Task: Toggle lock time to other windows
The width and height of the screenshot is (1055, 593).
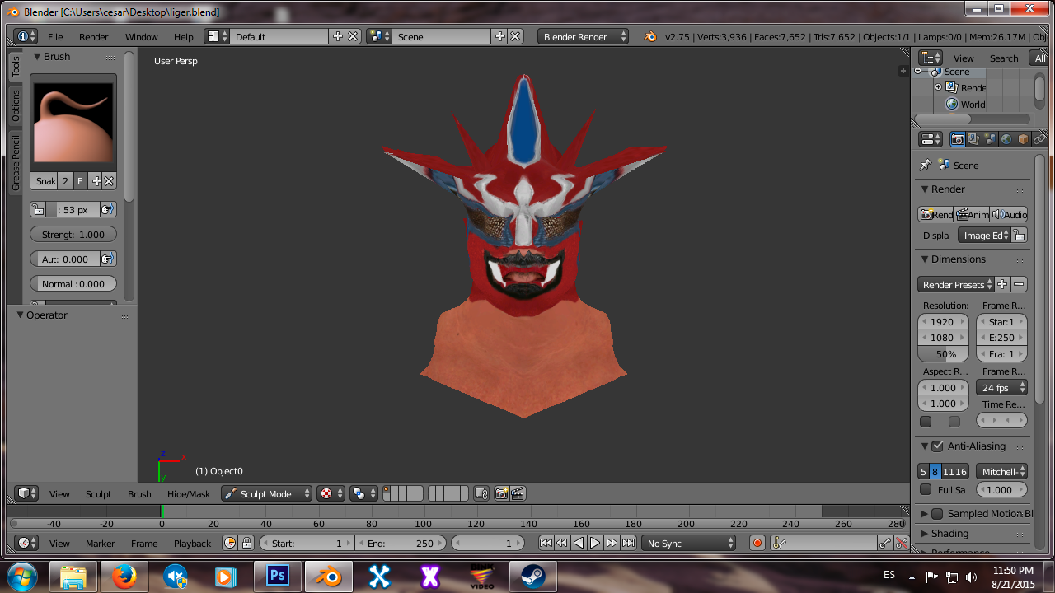Action: click(x=246, y=543)
